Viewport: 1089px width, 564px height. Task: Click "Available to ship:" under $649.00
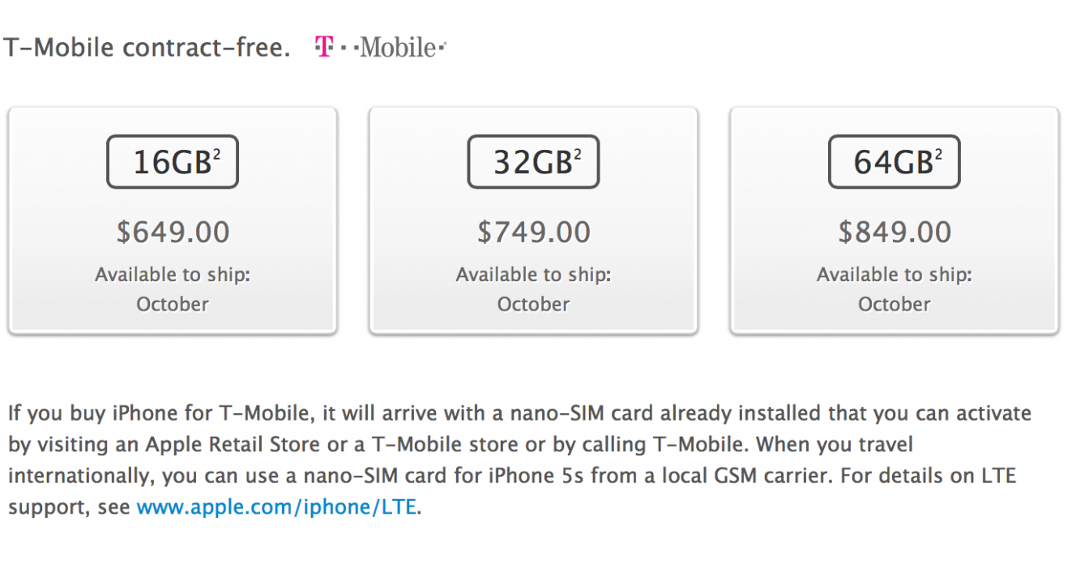173,275
